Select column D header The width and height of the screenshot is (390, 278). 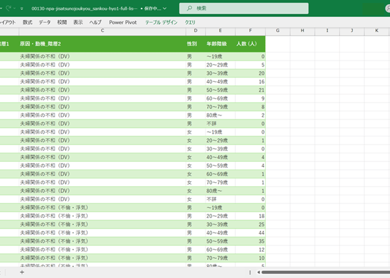196,30
